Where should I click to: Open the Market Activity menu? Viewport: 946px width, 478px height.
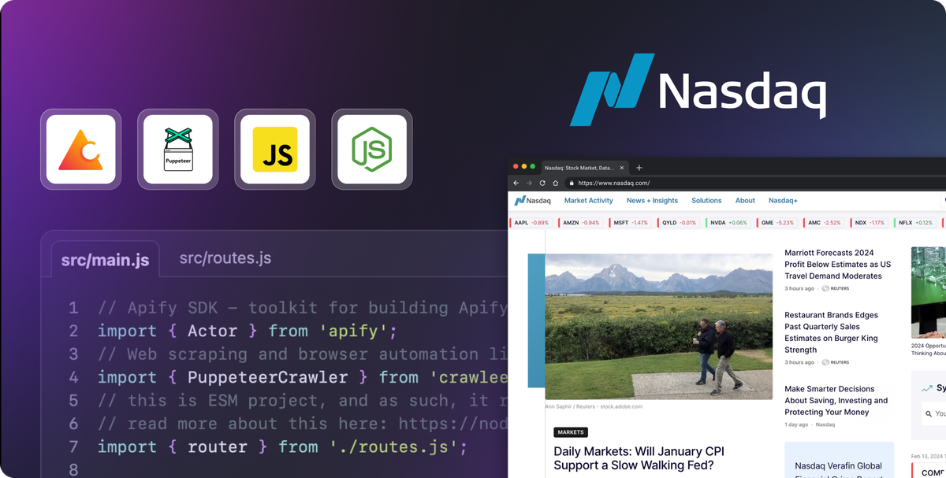(588, 200)
